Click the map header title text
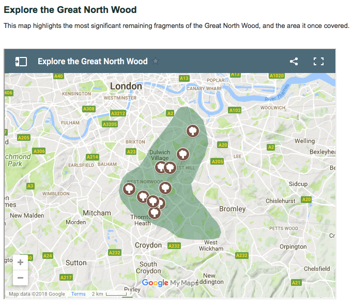Screen dimensions: 353x305 tap(93, 62)
